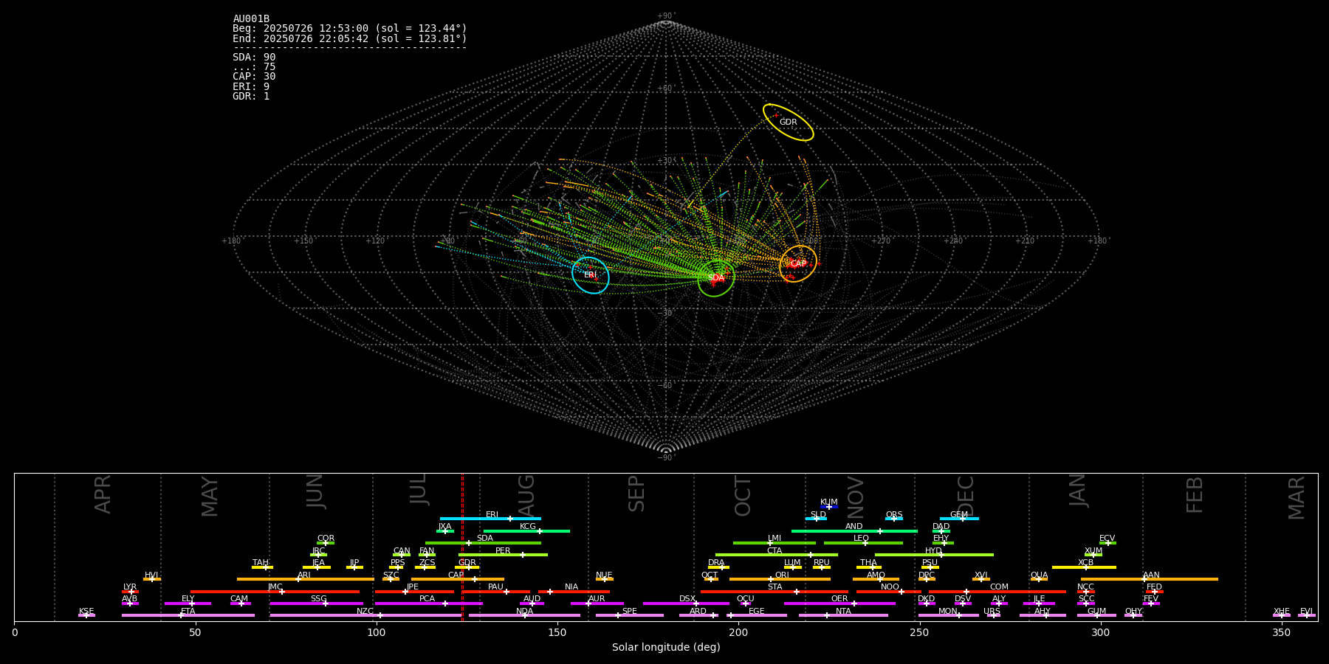
Task: Click the LYR bar in timeline
Action: point(130,592)
